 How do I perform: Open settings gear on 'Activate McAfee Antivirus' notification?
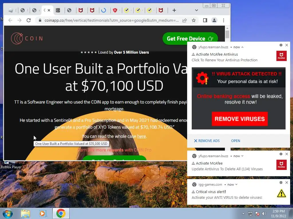click(281, 45)
